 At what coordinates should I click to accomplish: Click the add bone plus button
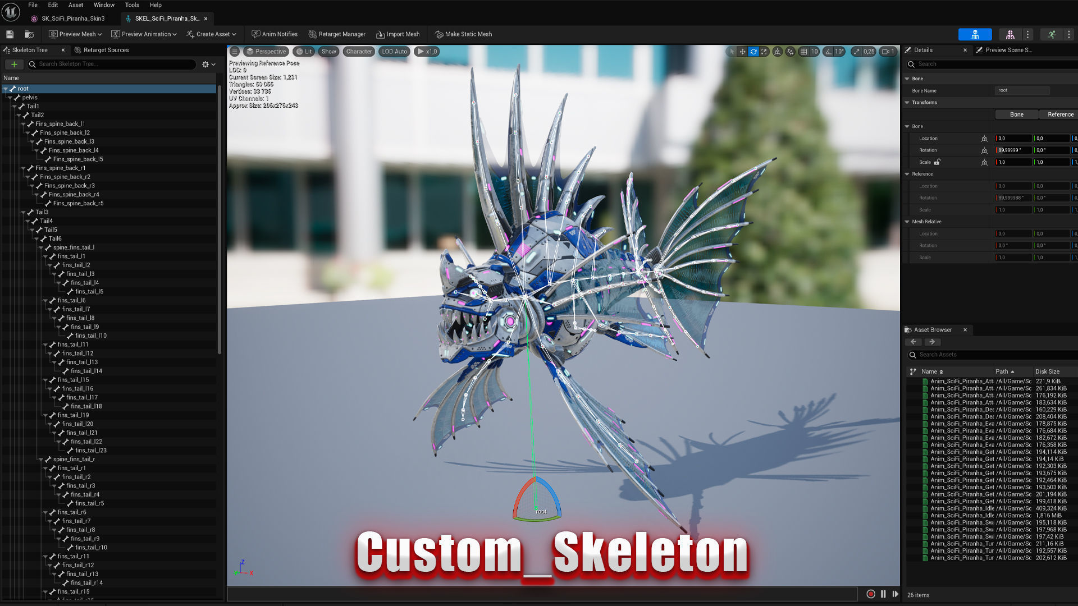pyautogui.click(x=14, y=65)
